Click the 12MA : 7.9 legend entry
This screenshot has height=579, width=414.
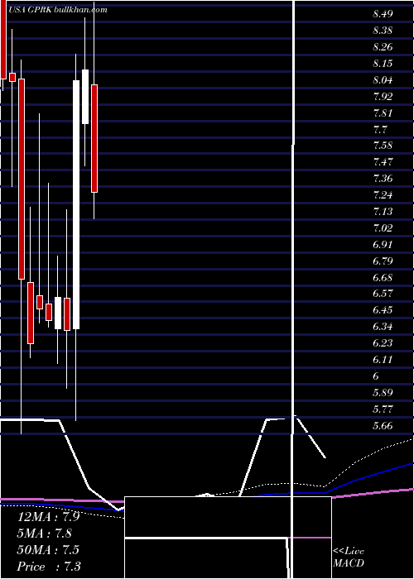coord(49,517)
